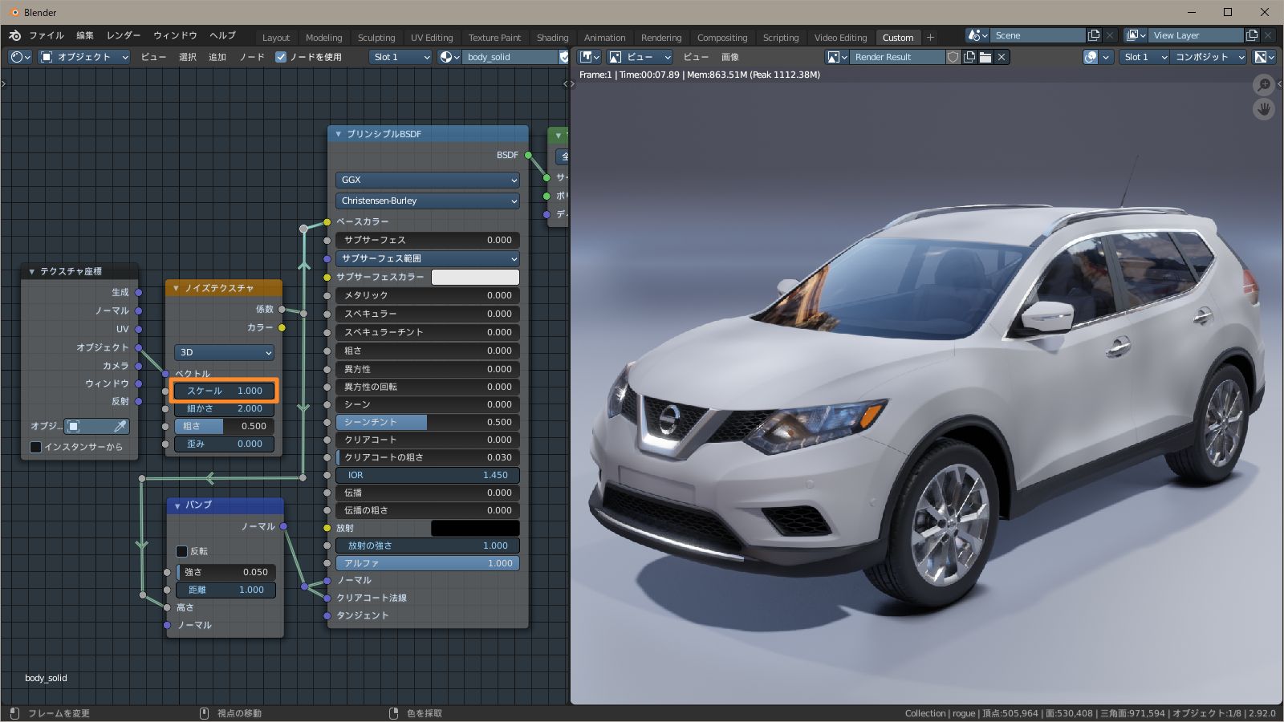Click the image browse icon beside Render Result
Screen dimensions: 1284x722
[837, 57]
